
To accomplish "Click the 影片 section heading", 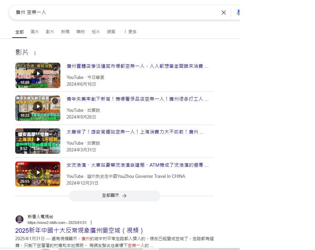I will (22, 53).
